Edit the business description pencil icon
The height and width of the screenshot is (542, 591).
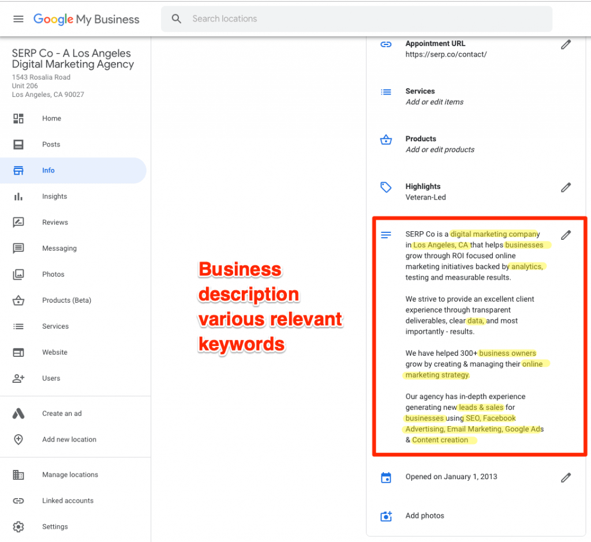[x=566, y=235]
